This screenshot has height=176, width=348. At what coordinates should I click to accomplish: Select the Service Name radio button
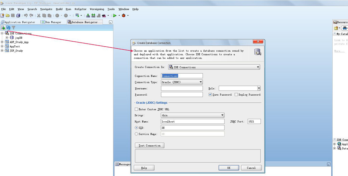136,134
